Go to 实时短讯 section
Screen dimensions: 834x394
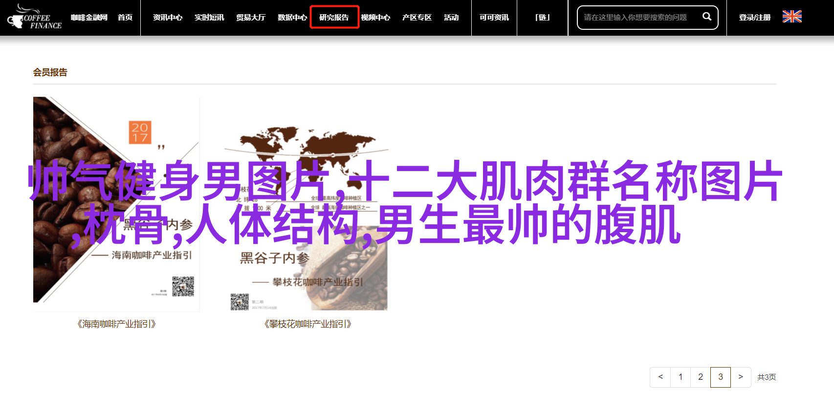coord(209,18)
